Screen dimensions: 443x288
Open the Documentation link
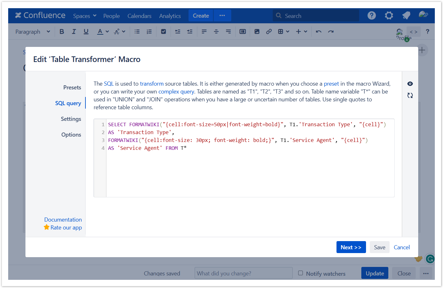click(63, 220)
